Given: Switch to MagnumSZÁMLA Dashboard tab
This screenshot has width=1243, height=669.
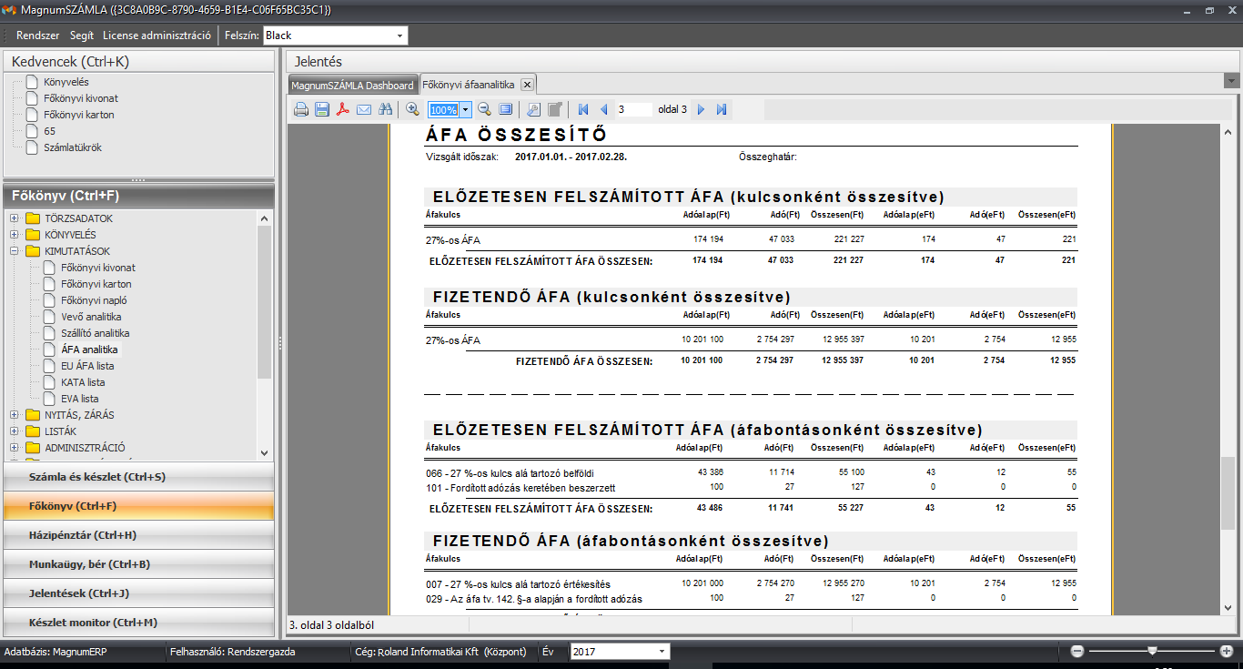Looking at the screenshot, I should [x=351, y=85].
